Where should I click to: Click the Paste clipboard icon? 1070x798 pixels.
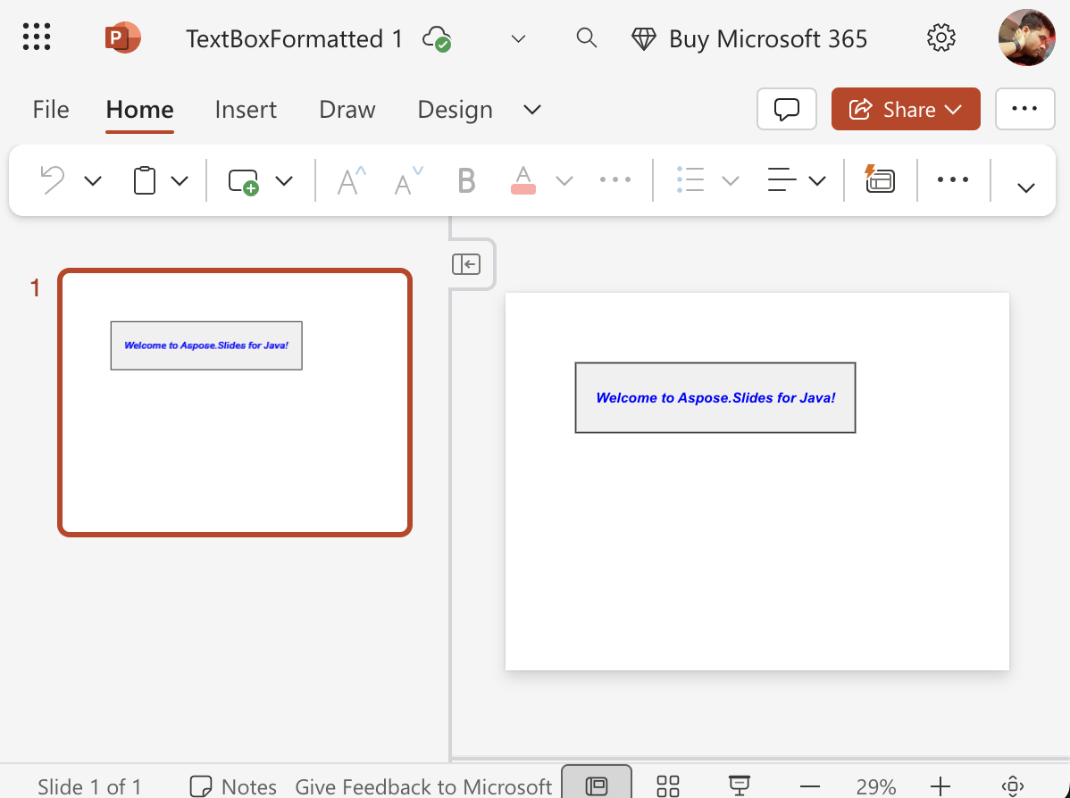click(145, 180)
